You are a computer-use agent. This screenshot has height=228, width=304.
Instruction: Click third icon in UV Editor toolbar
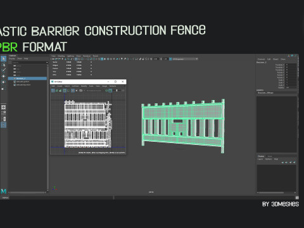tap(60, 91)
